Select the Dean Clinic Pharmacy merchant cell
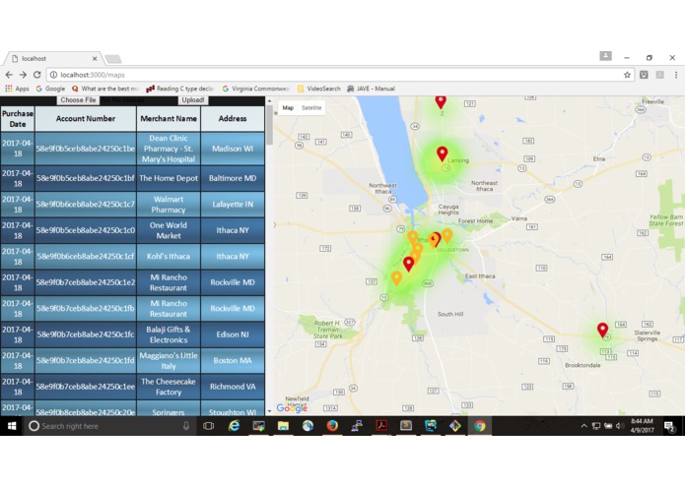This screenshot has height=486, width=685. (169, 149)
